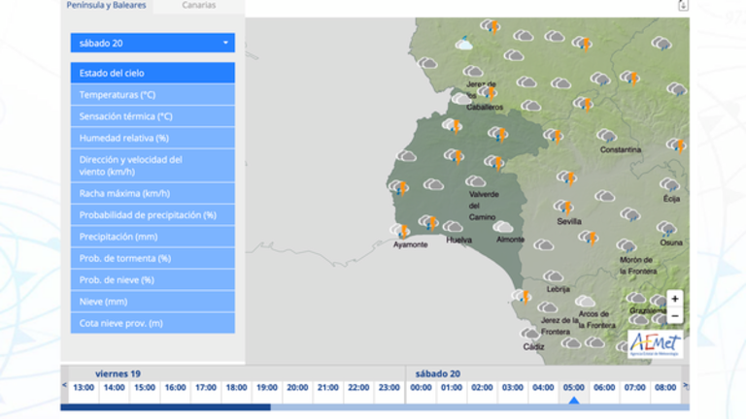Click the cloud icon above Almonte
The width and height of the screenshot is (746, 419).
click(x=503, y=226)
